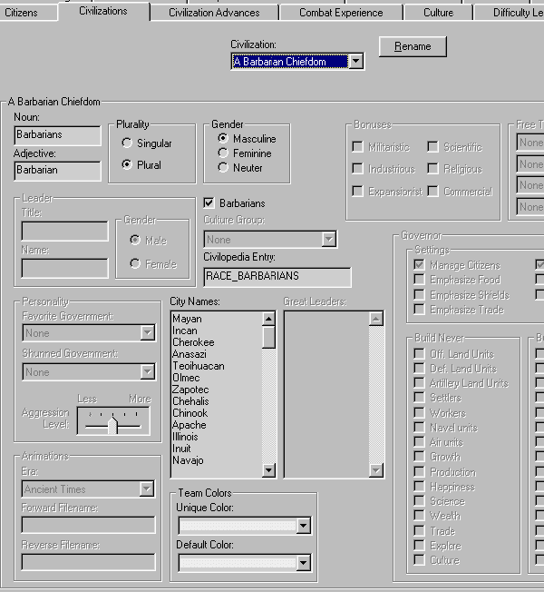544x592 pixels.
Task: Select the Neuter gender radio button
Action: [x=224, y=168]
